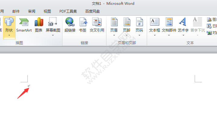Click the 交叉引用 label text
Viewport: 217px width, 115px height.
point(97,30)
